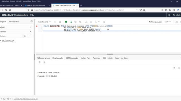Open new browser tab with plus

pyautogui.click(x=81, y=5)
